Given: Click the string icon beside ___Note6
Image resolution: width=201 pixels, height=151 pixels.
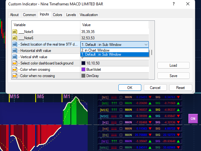Looking at the screenshot, I should point(15,38).
